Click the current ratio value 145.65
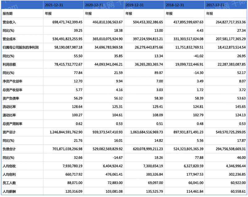Viewport: 248px width, 197px height. (x=241, y=107)
